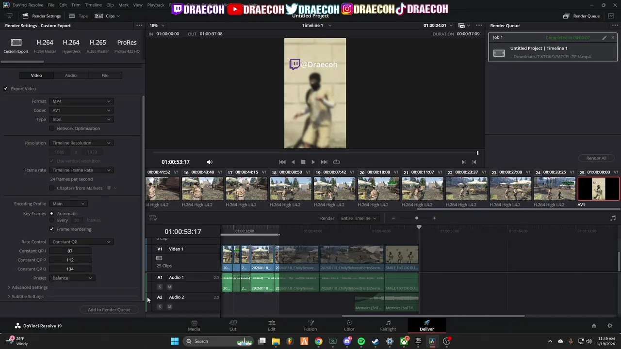This screenshot has width=621, height=349.
Task: Toggle the Tape button
Action: tap(79, 16)
